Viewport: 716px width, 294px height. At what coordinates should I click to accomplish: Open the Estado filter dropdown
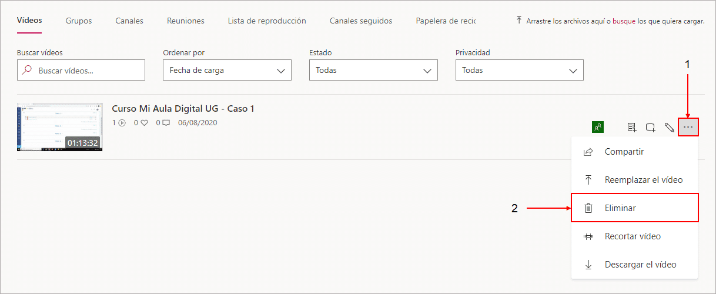click(x=373, y=70)
